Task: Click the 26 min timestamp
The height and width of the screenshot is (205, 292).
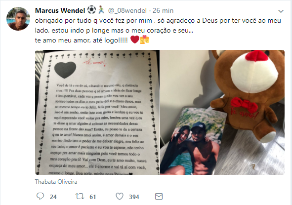Action: [x=163, y=10]
